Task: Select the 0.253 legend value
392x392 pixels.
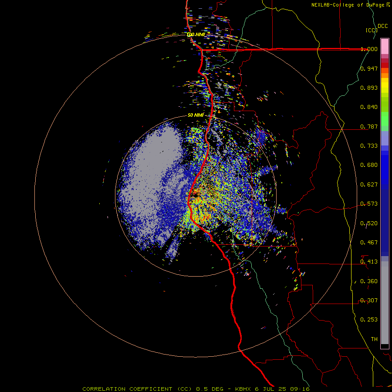Action: 369,320
